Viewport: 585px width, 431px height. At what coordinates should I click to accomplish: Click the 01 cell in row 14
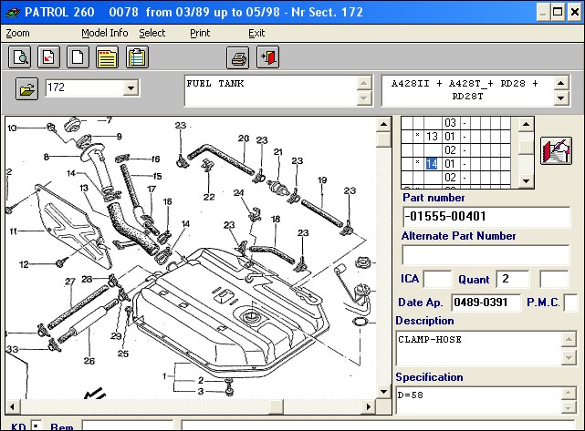pos(450,164)
